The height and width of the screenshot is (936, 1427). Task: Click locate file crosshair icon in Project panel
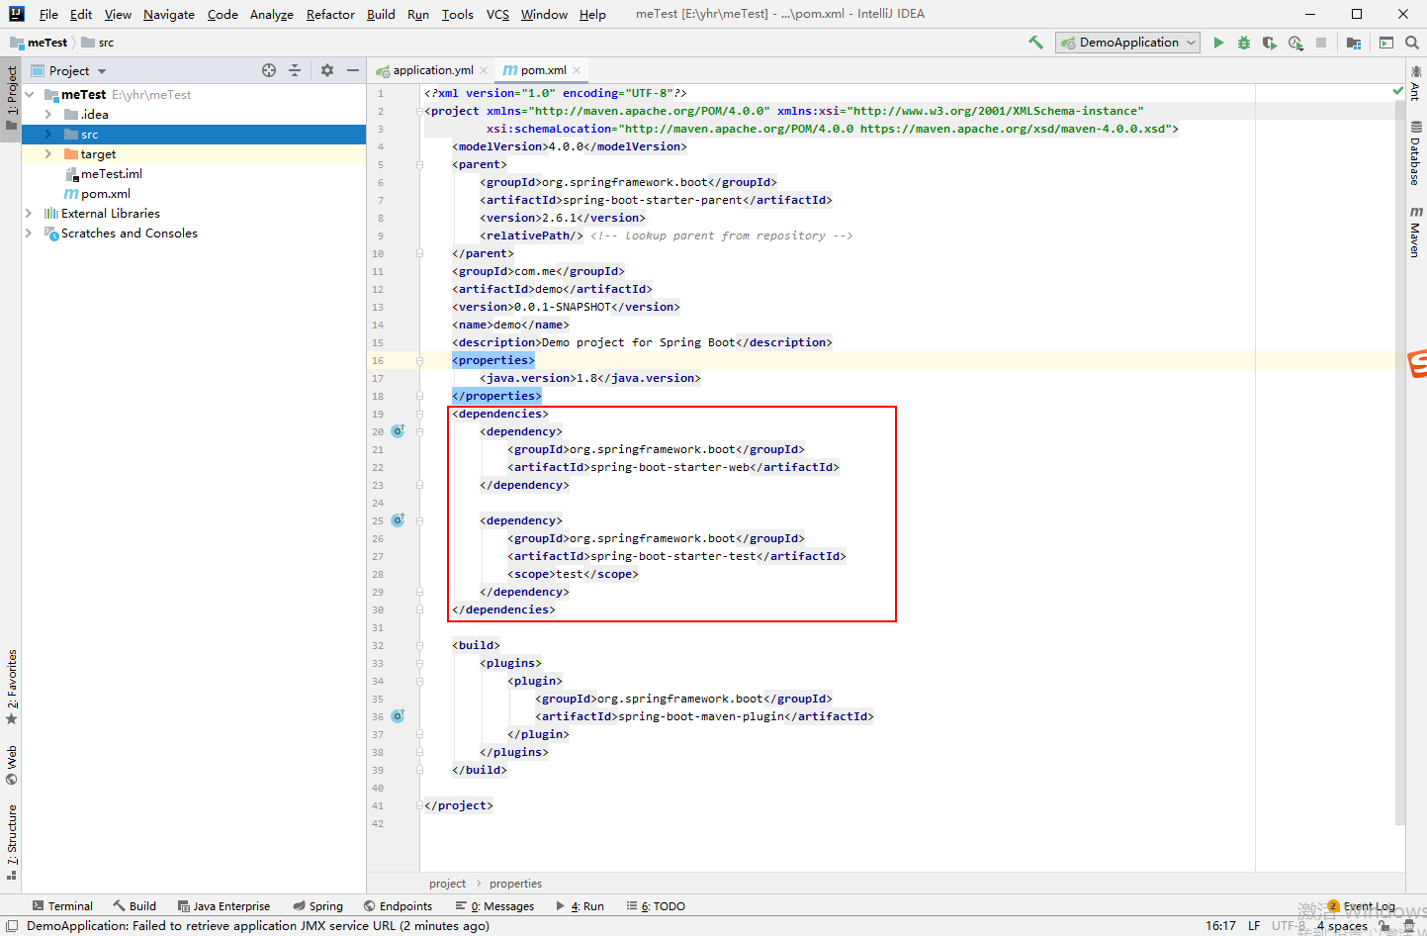click(269, 70)
